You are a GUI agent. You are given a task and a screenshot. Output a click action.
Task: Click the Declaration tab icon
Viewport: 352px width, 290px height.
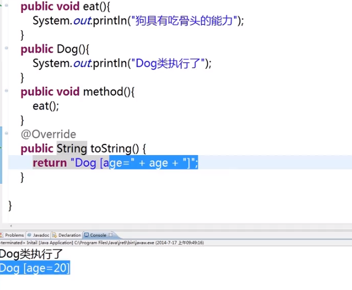pyautogui.click(x=55, y=235)
